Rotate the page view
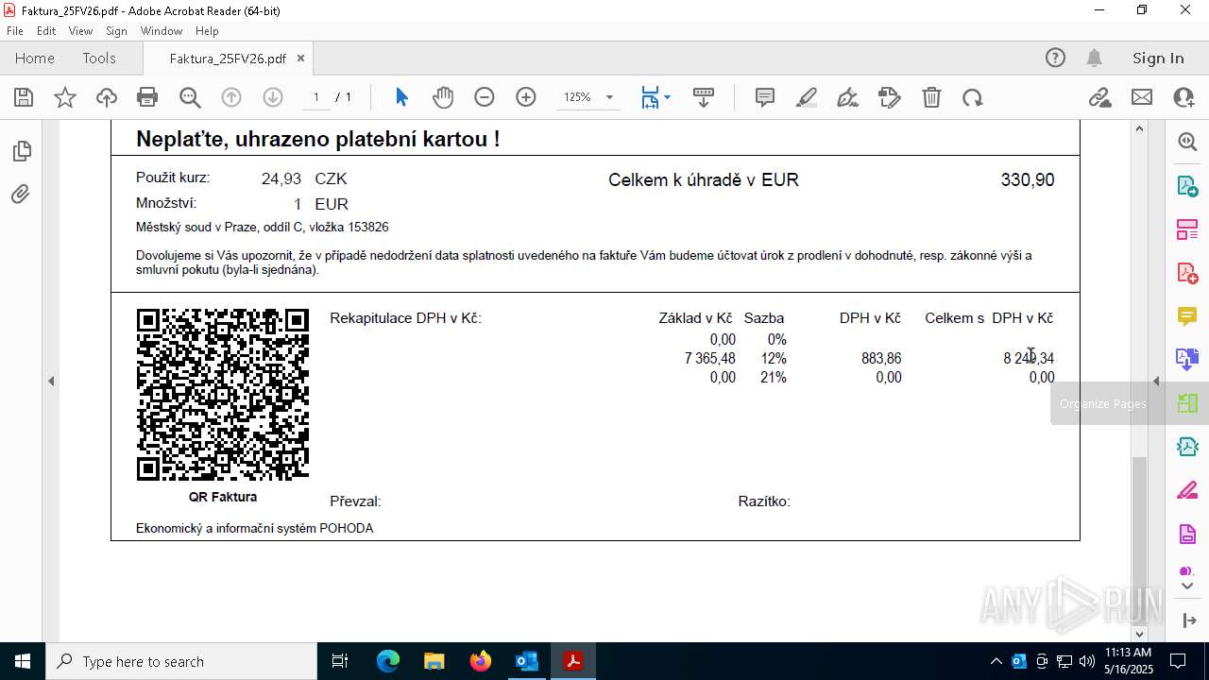Viewport: 1209px width, 680px height. 973,97
